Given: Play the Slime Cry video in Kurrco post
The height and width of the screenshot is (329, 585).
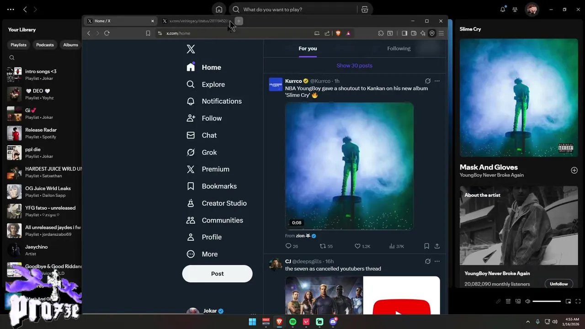Looking at the screenshot, I should (349, 166).
